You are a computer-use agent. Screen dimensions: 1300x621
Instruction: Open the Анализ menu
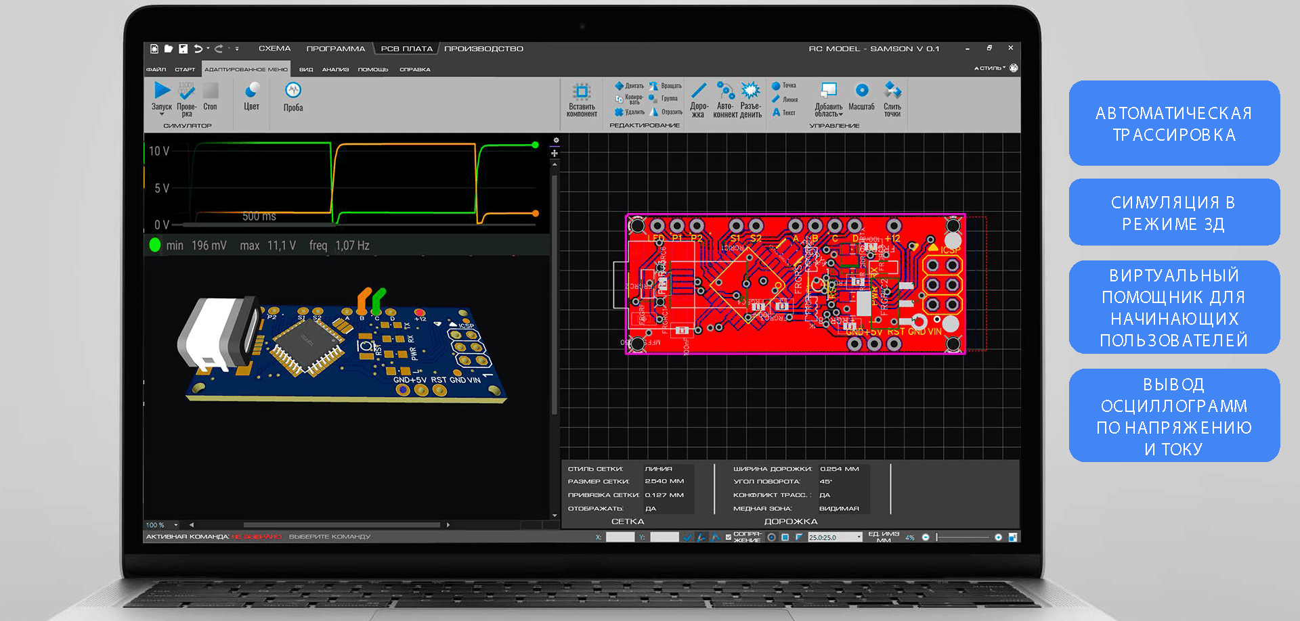(x=335, y=69)
